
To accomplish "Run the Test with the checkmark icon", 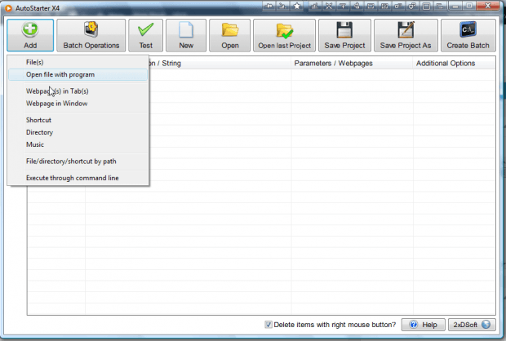I will (x=145, y=35).
